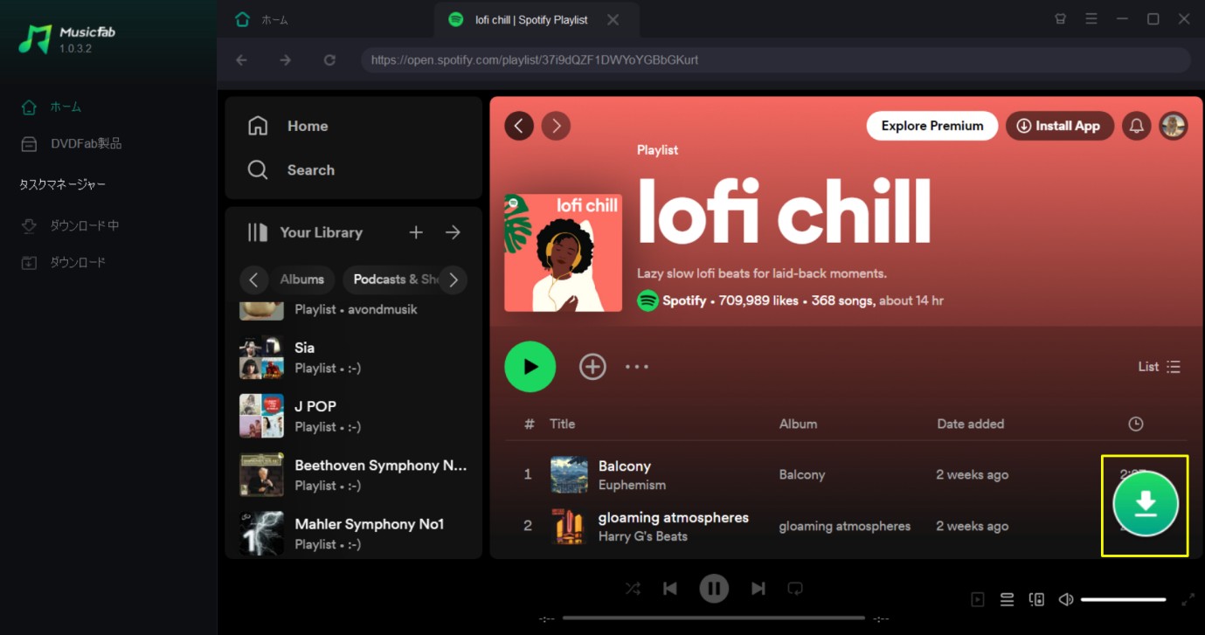Click the Sia playlist cover thumbnail
Viewport: 1205px width, 635px height.
pyautogui.click(x=261, y=357)
